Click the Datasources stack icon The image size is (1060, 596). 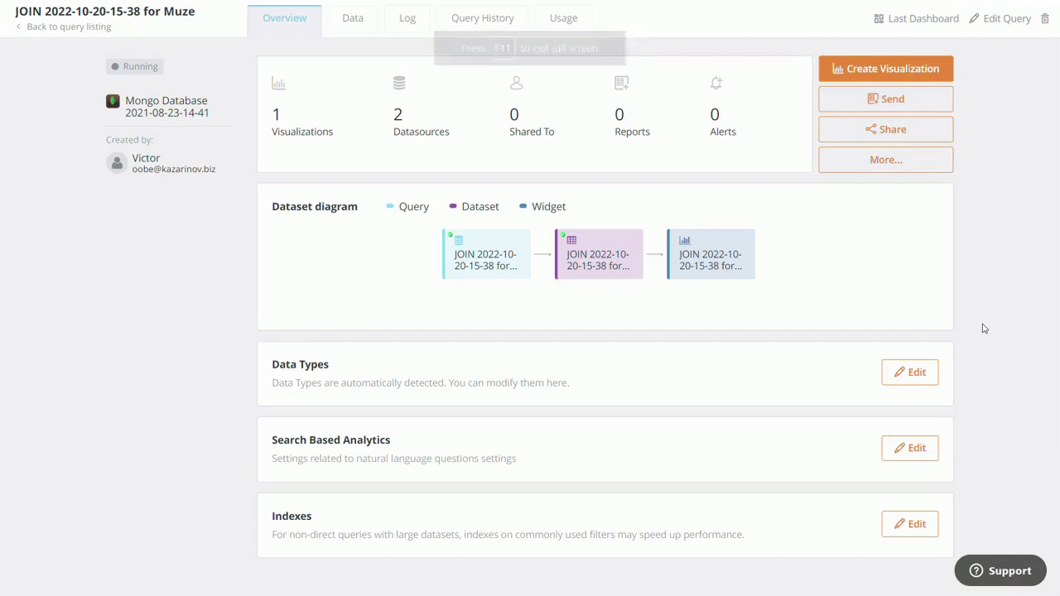pos(399,84)
